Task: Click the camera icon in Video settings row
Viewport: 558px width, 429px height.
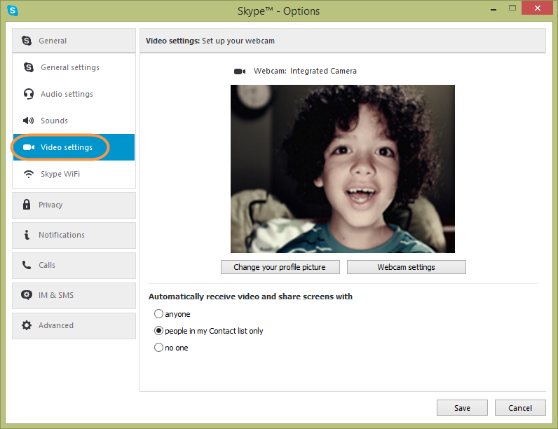Action: 29,147
